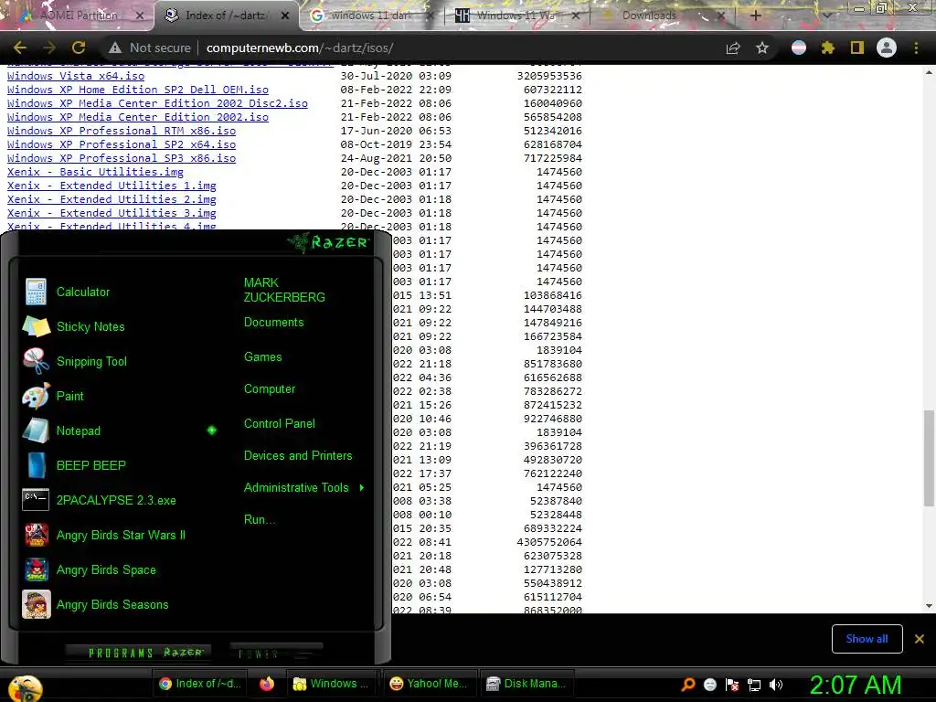Click the Not secure warning icon
Image resolution: width=936 pixels, height=702 pixels.
pos(114,48)
